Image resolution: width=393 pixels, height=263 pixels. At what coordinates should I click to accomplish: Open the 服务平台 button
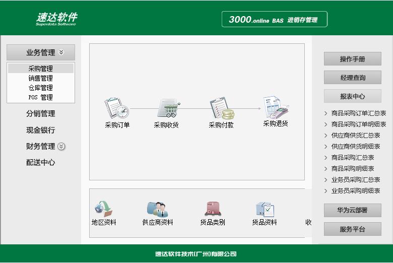(x=352, y=229)
